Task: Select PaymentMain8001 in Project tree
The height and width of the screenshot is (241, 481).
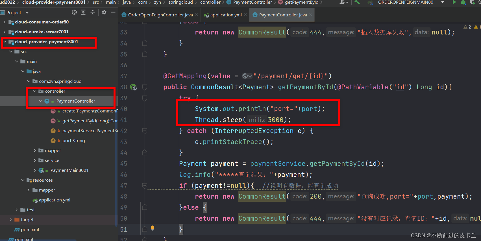Action: (69, 170)
